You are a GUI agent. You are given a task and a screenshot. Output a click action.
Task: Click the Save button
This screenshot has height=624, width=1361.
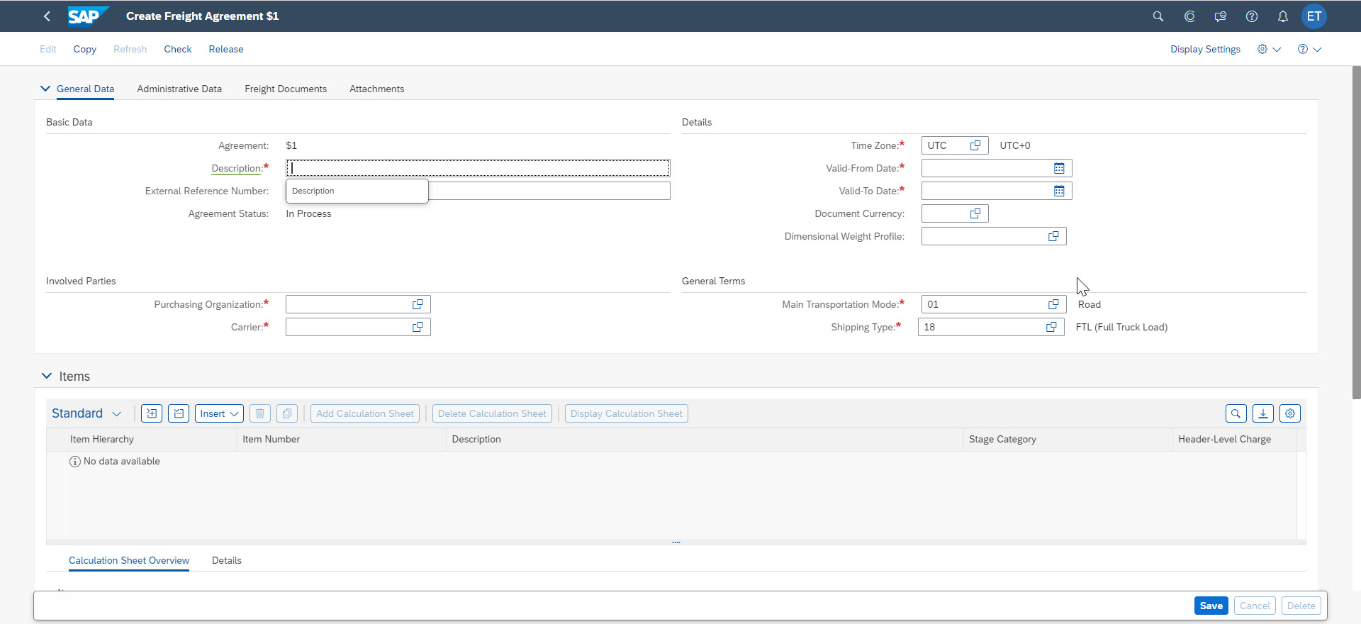click(x=1211, y=606)
